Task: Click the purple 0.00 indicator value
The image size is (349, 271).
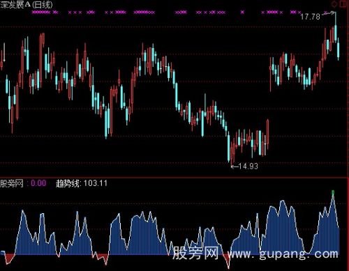Action: pyautogui.click(x=38, y=183)
